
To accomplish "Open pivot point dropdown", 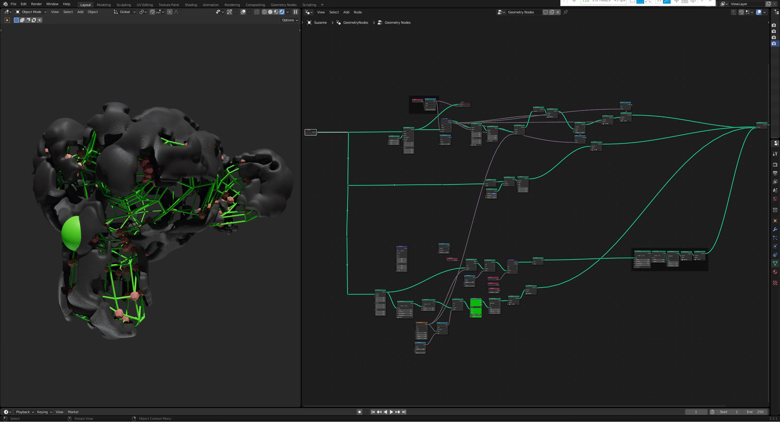I will click(x=143, y=12).
